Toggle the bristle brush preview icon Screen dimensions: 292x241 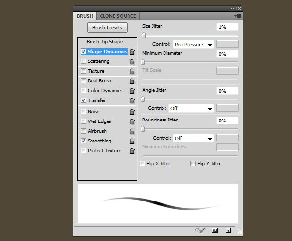point(200,230)
